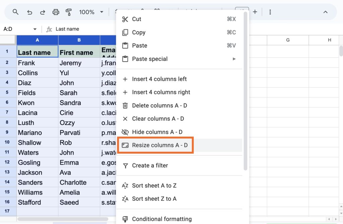
Task: Click the undo arrow icon
Action: point(29,12)
